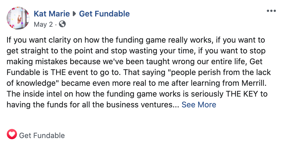This screenshot has width=281, height=146.
Task: Click the arrow triangle after Kat Marie
Action: [74, 14]
